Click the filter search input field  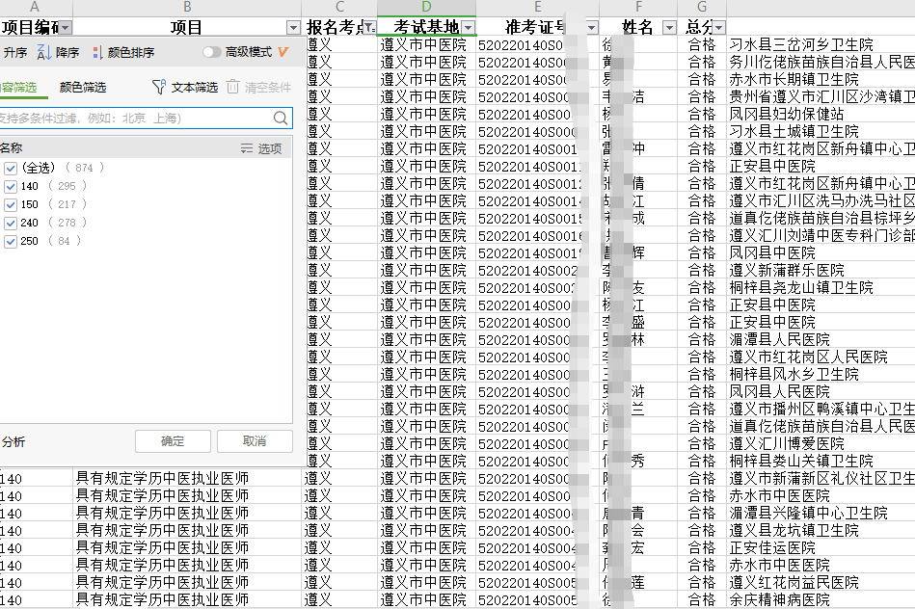135,118
